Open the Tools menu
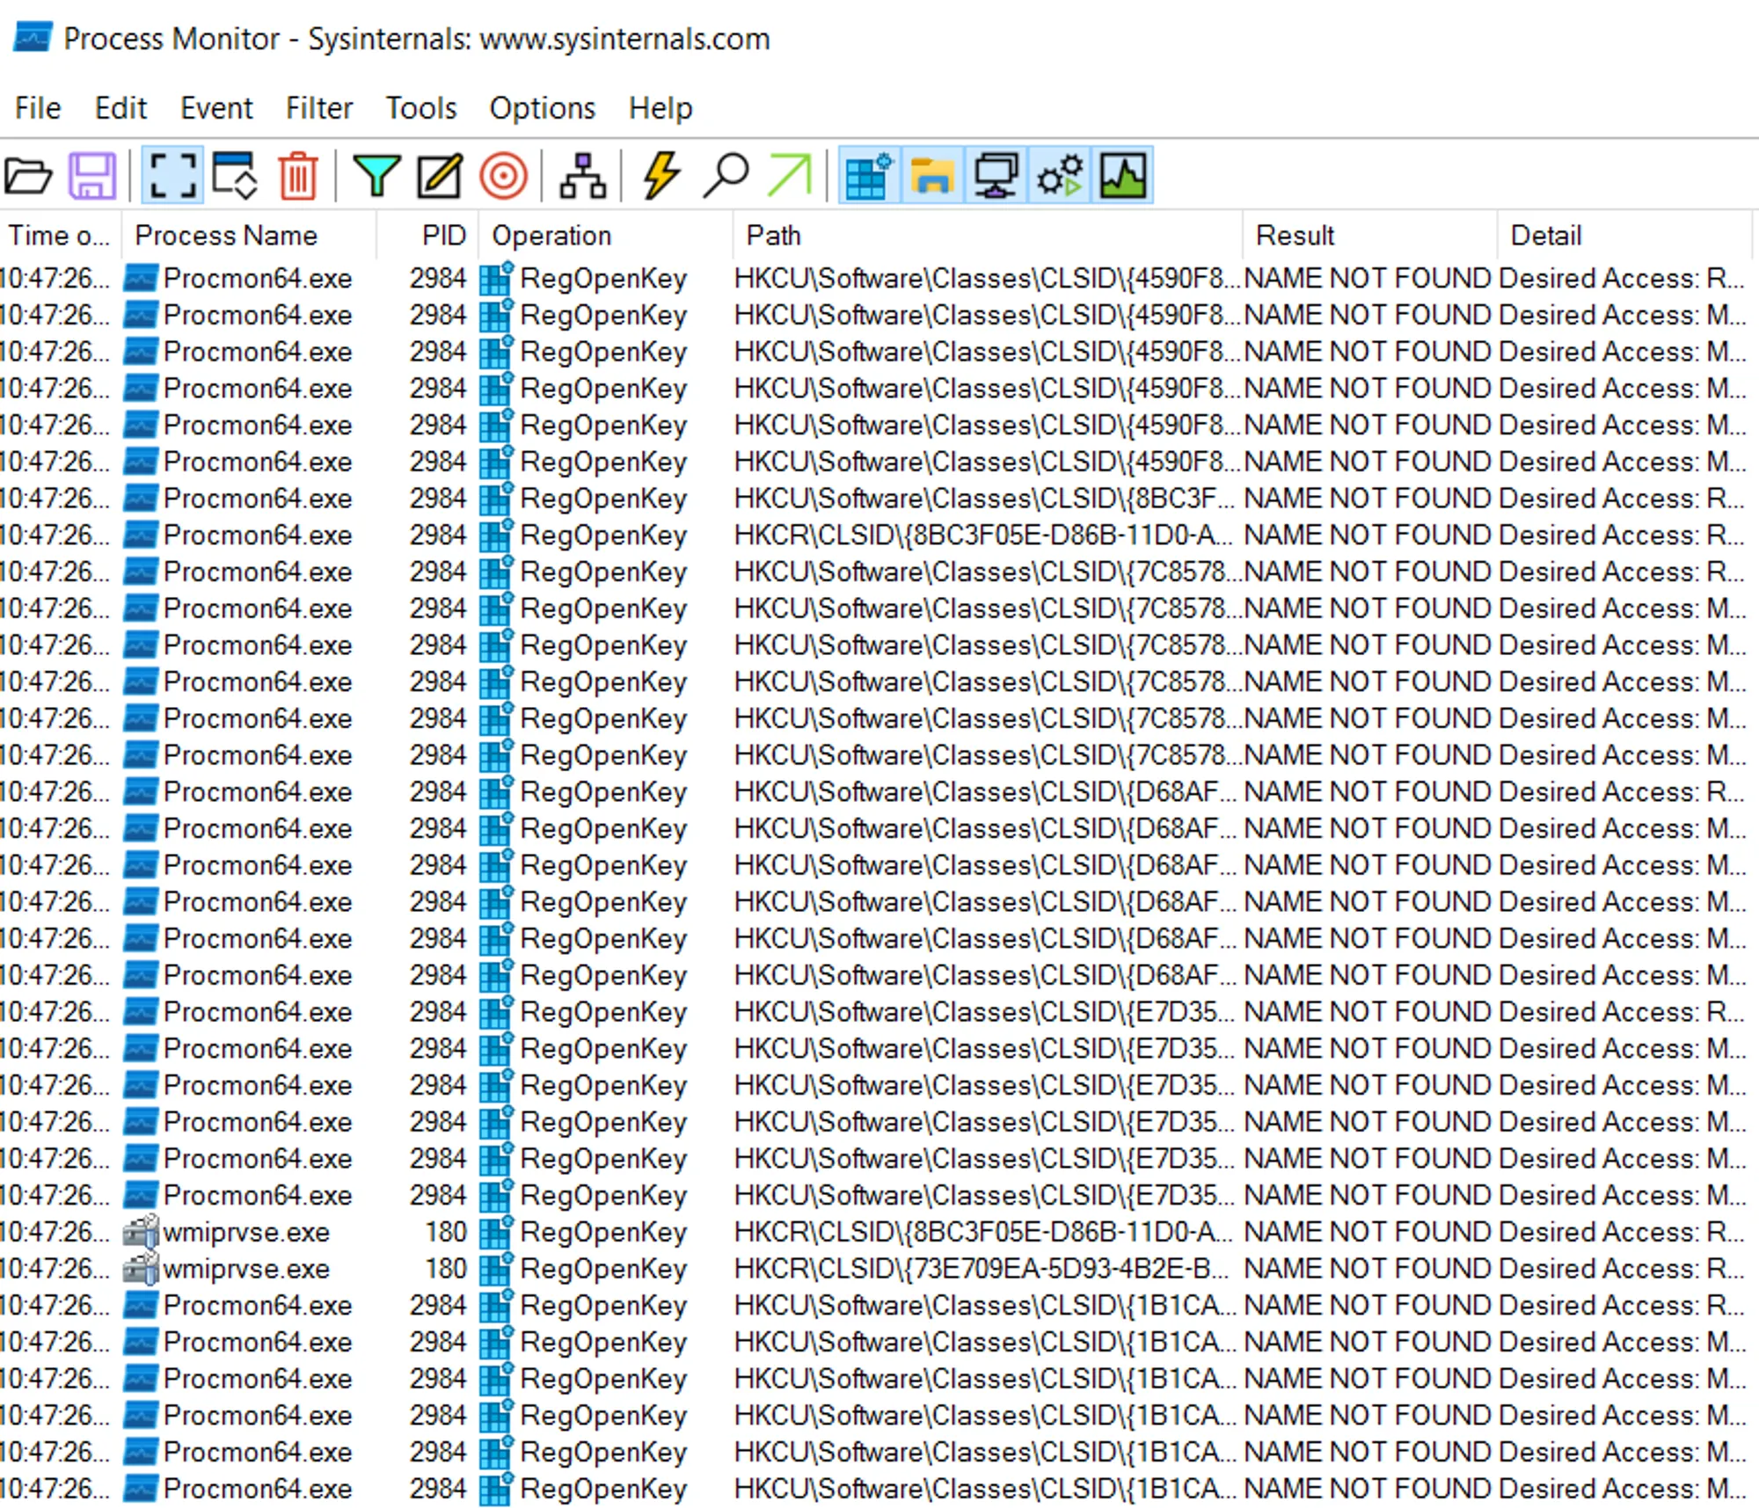 click(421, 108)
